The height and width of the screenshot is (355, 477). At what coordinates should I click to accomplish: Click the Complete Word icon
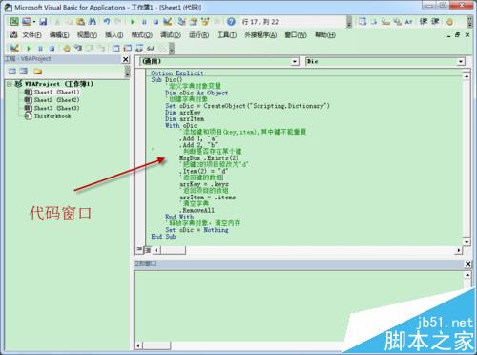[408, 22]
